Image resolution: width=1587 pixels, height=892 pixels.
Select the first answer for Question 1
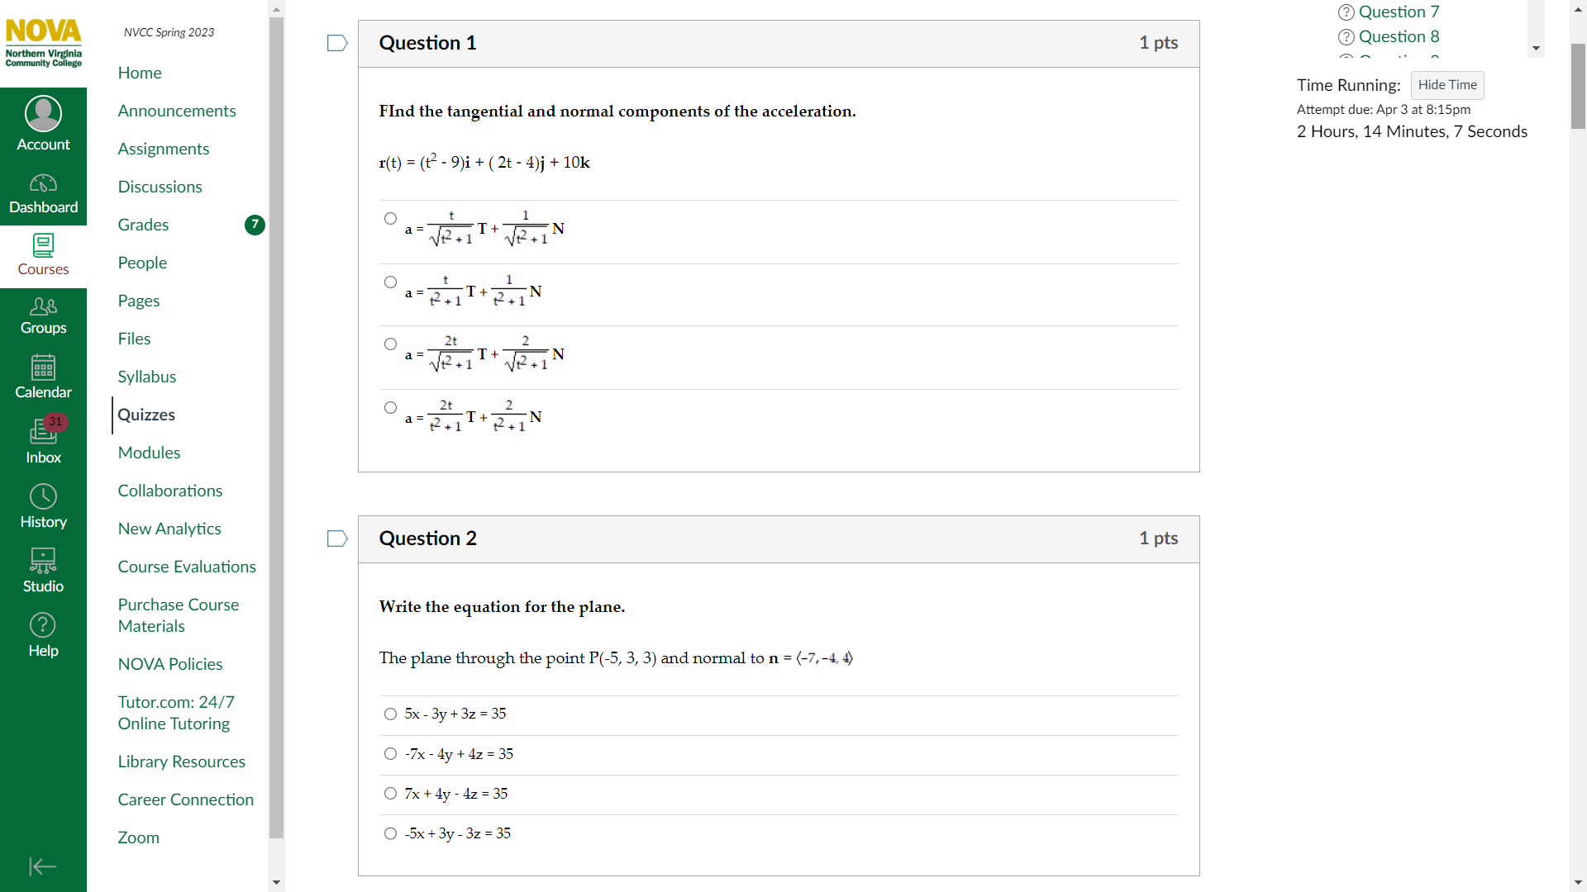click(x=389, y=218)
